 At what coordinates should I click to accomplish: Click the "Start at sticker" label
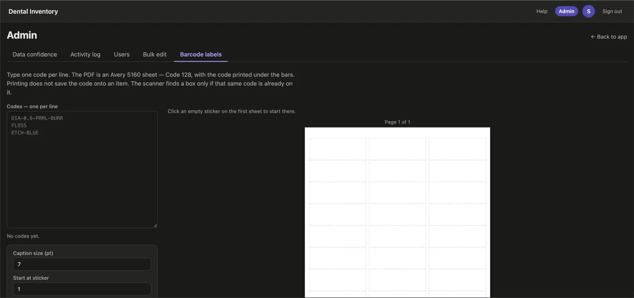pos(31,278)
